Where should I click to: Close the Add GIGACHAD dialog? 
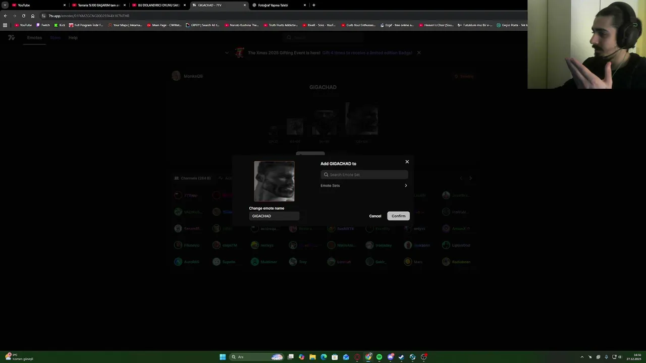pos(407,162)
